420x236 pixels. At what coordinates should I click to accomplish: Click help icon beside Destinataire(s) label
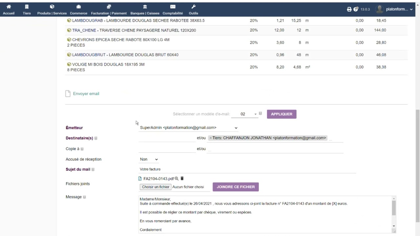pos(96,138)
